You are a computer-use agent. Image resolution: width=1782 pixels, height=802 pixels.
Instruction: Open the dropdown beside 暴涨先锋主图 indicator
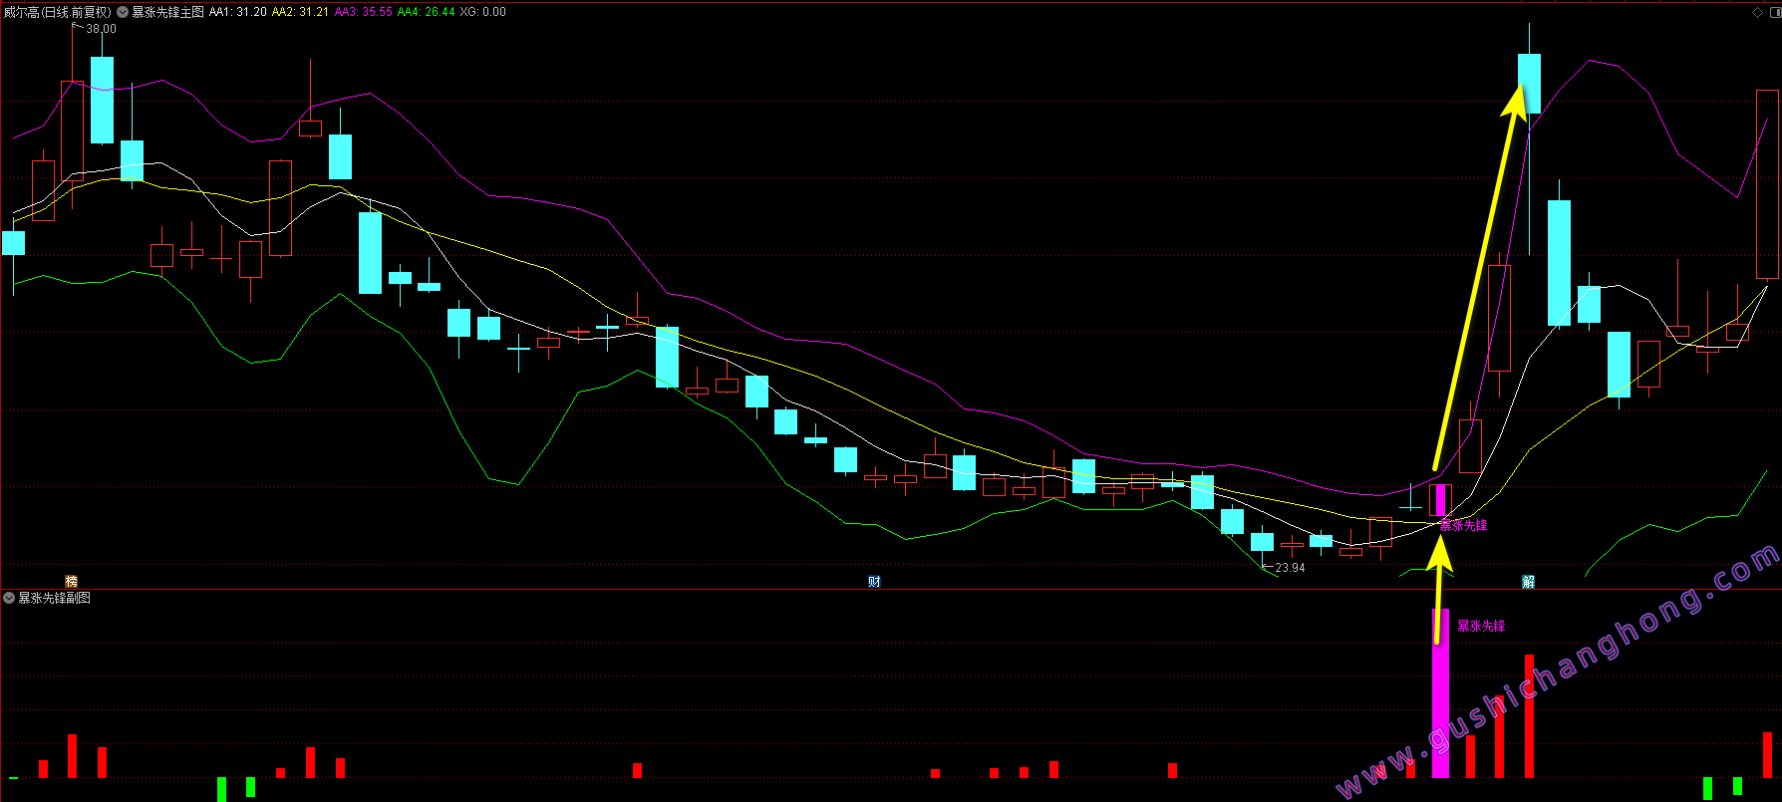123,12
